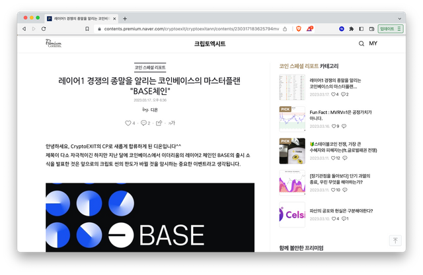This screenshot has height=275, width=423.
Task: Click the blue round extension icon
Action: [x=342, y=29]
